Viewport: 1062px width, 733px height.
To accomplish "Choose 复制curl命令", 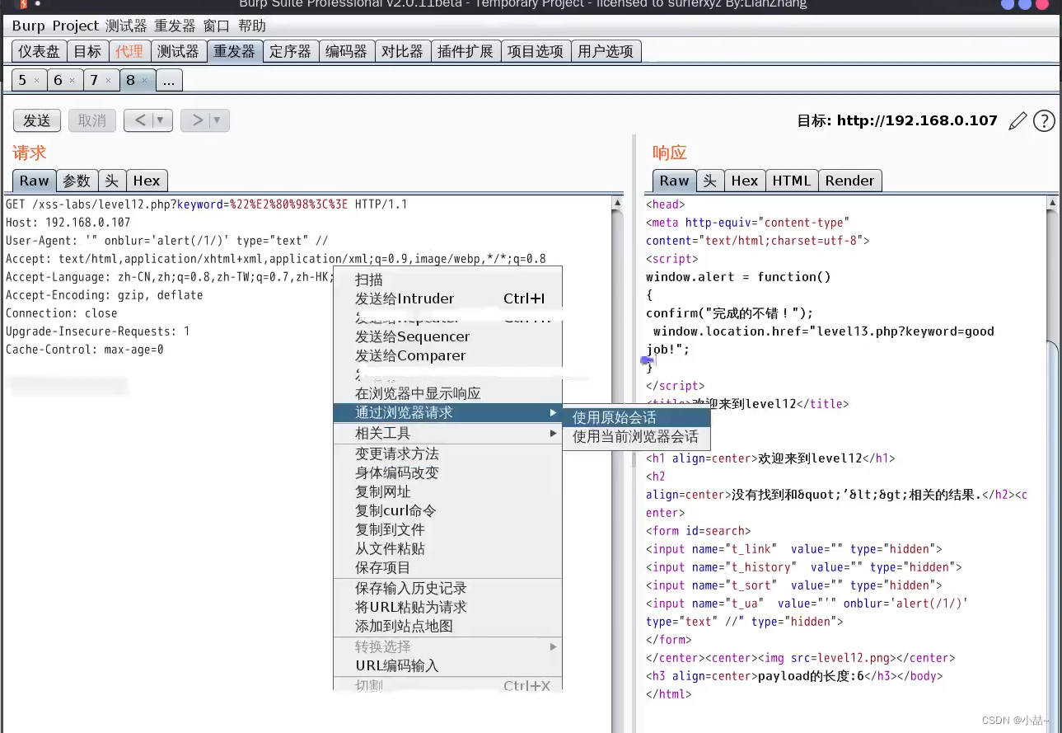I will pos(447,510).
